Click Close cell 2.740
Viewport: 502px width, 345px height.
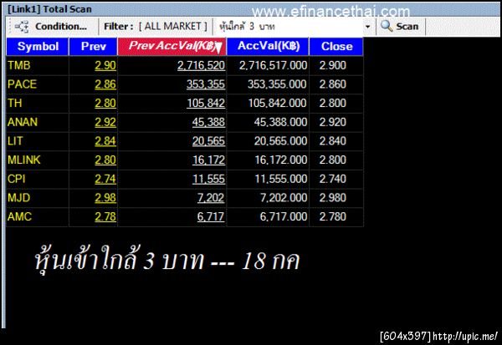coord(333,179)
